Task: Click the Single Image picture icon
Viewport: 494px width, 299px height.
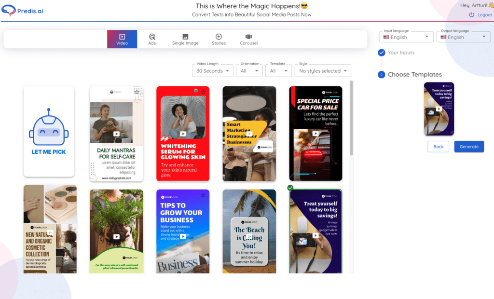Action: pos(185,37)
